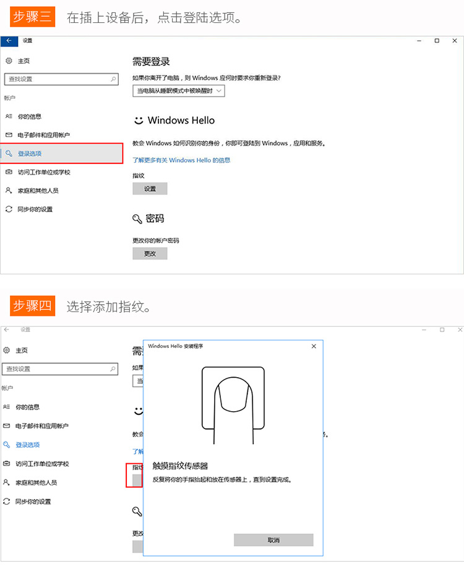Click the key icon beside lower 登录选项
The width and height of the screenshot is (464, 587).
click(6, 445)
